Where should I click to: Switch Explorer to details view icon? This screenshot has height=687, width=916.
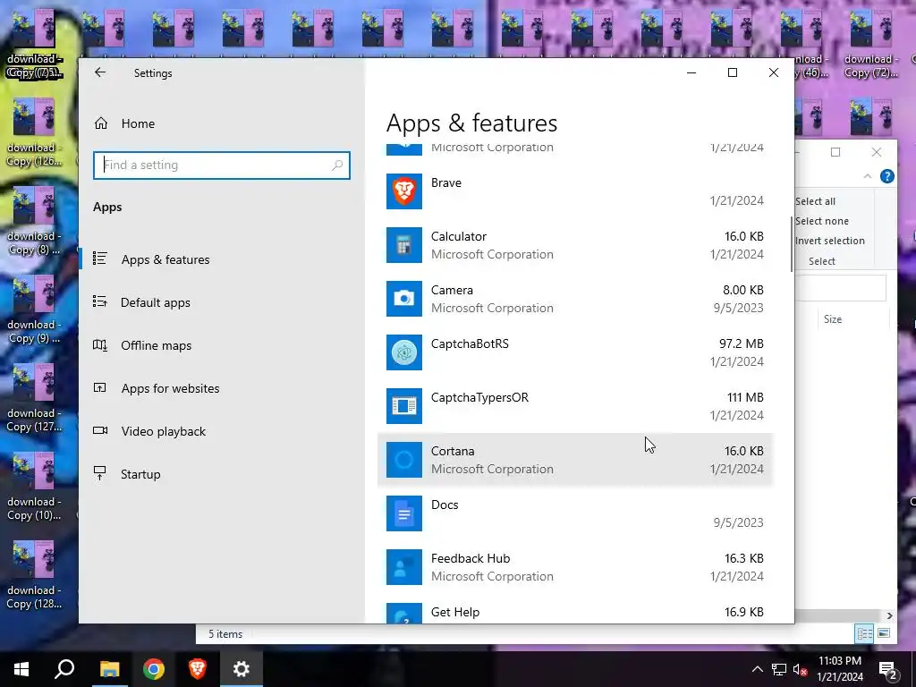865,633
